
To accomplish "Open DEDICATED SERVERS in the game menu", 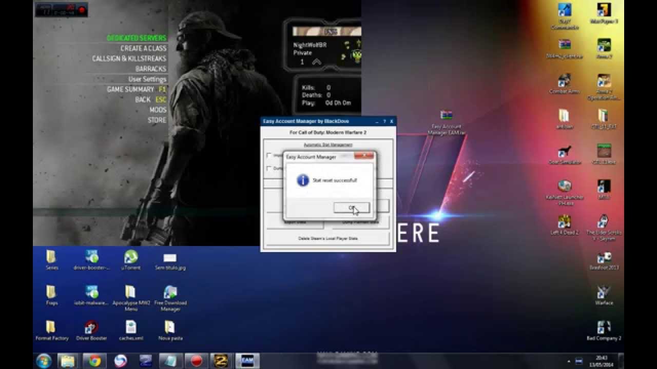I will 137,38.
